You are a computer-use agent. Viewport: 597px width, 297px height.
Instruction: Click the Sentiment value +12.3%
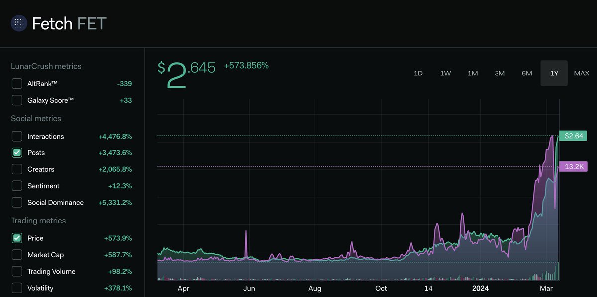coord(120,186)
